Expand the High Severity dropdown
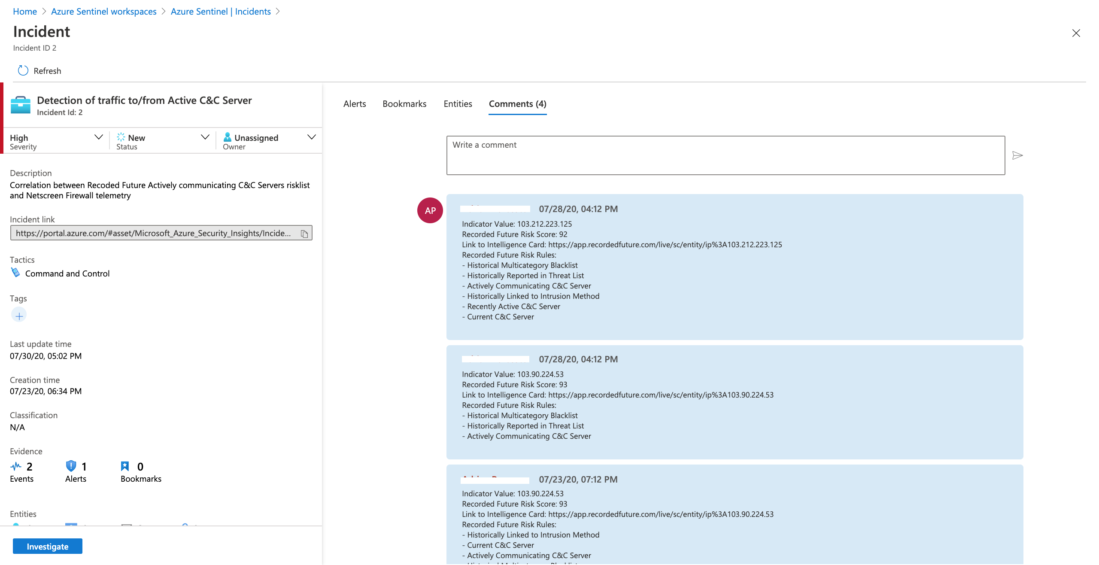The height and width of the screenshot is (565, 1099). pos(98,137)
